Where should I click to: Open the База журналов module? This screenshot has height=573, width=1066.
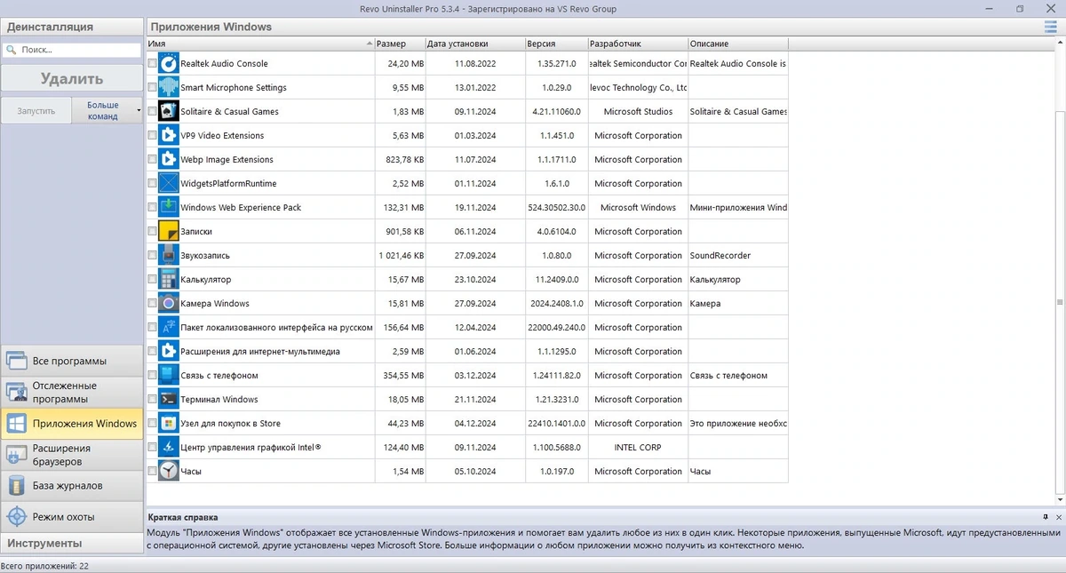pos(72,486)
